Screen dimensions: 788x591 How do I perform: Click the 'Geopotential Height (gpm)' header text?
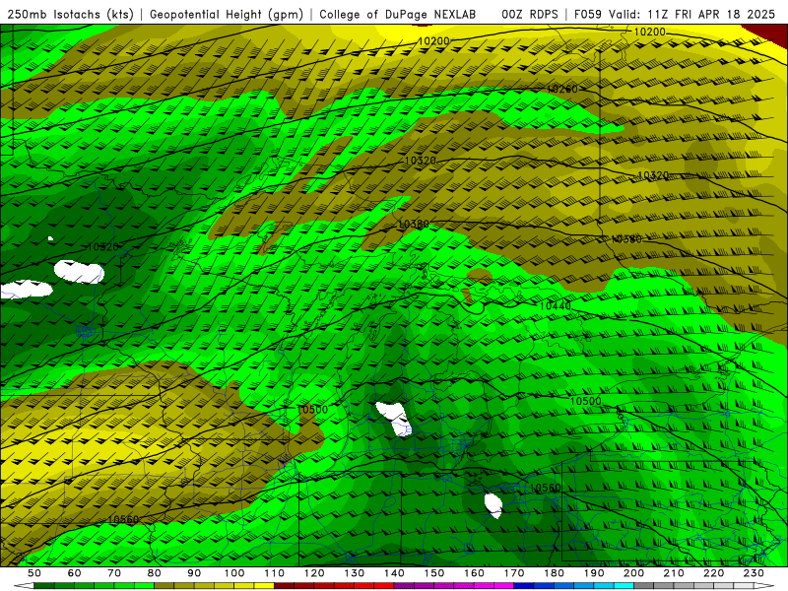(227, 15)
